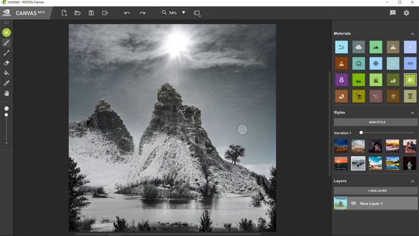Viewport: 419px width, 236px height.
Task: Export the image
Action: pos(105,13)
